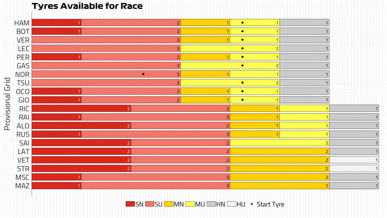Click the MAZ driver label
The width and height of the screenshot is (387, 218).
coord(23,186)
